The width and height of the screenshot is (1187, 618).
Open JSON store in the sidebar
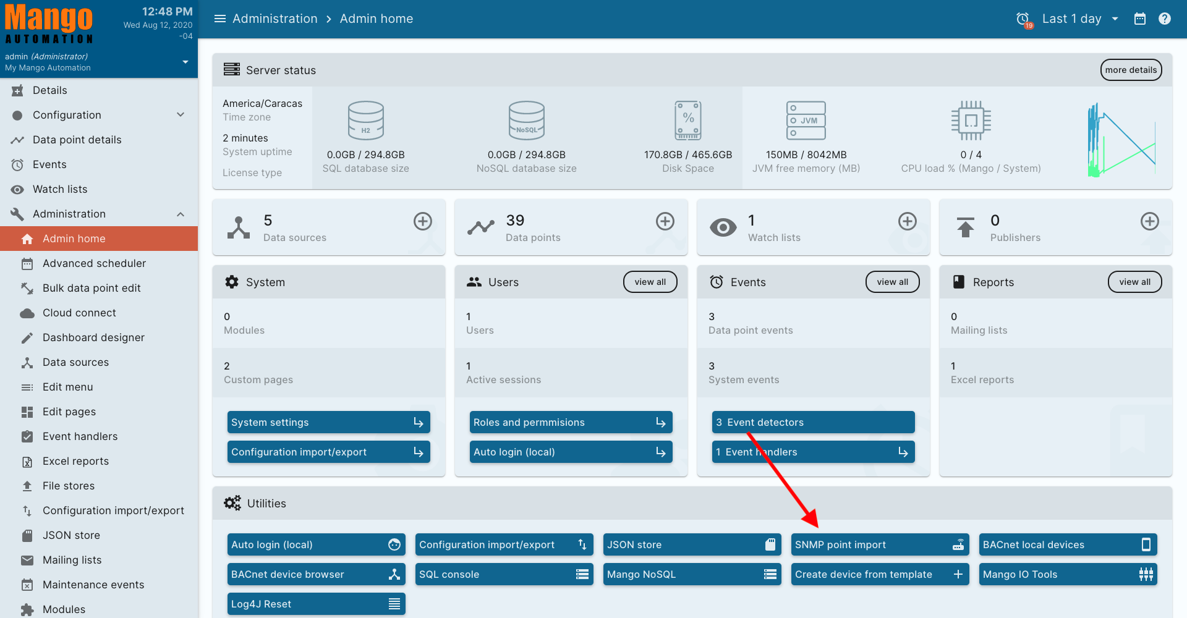coord(99,535)
